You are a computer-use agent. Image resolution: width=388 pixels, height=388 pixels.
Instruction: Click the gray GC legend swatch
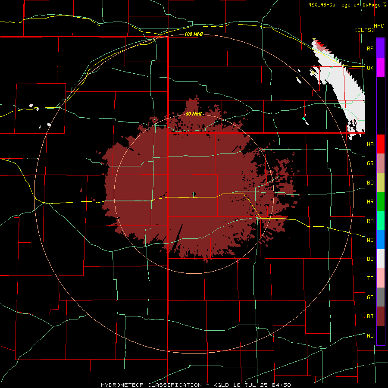381,297
